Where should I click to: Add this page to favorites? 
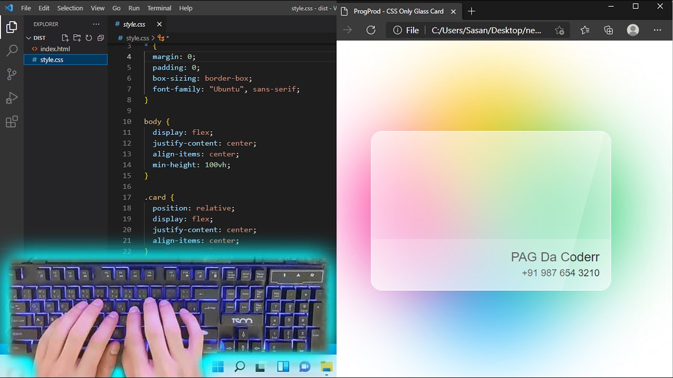pos(559,30)
